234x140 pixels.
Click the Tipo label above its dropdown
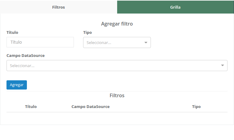pos(87,32)
